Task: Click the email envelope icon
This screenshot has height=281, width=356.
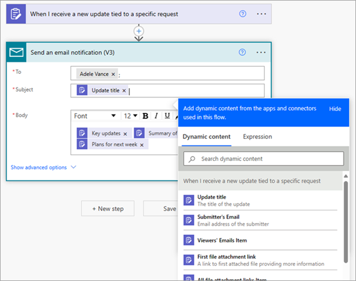Action: coord(17,52)
